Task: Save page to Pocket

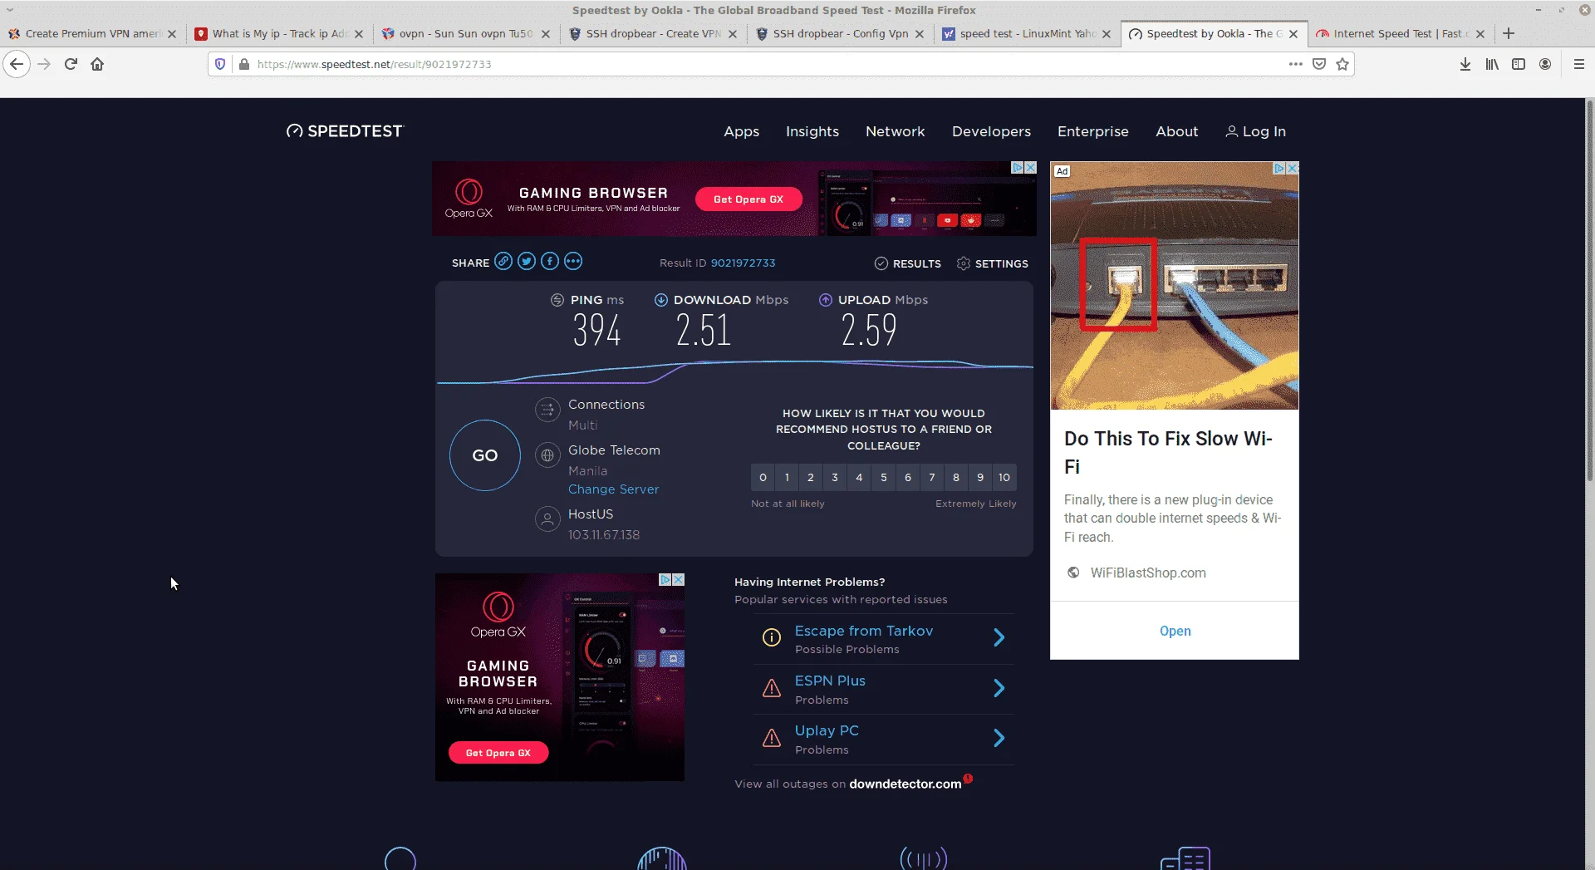Action: 1319,64
